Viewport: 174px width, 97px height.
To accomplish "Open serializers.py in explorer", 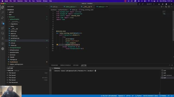I will click(15, 38).
